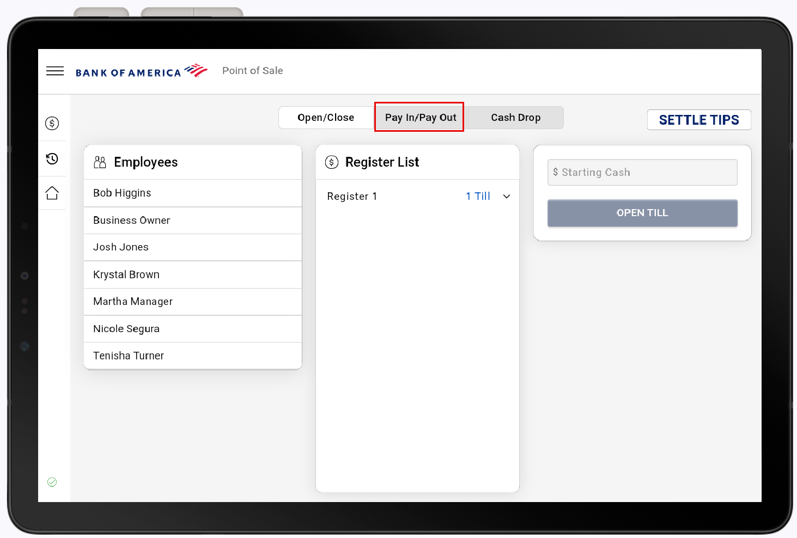This screenshot has height=538, width=797.
Task: Select the dollar sign register icon in sidebar
Action: [x=52, y=123]
